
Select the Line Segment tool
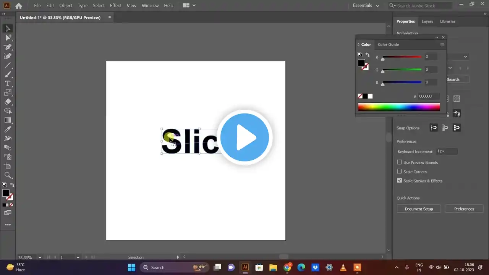(8, 65)
